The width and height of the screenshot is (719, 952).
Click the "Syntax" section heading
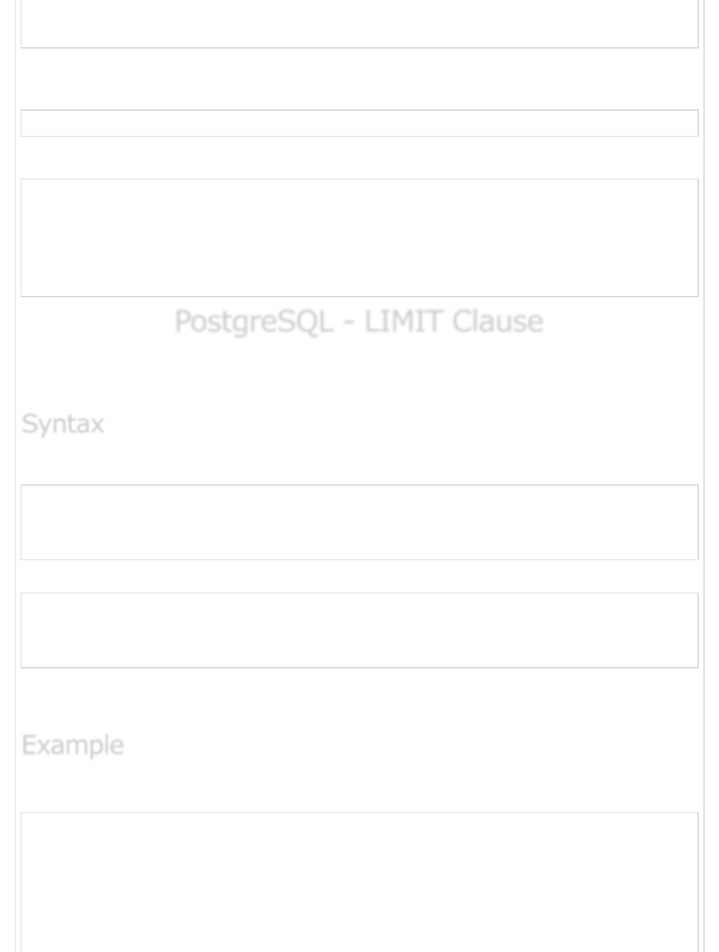tap(63, 424)
